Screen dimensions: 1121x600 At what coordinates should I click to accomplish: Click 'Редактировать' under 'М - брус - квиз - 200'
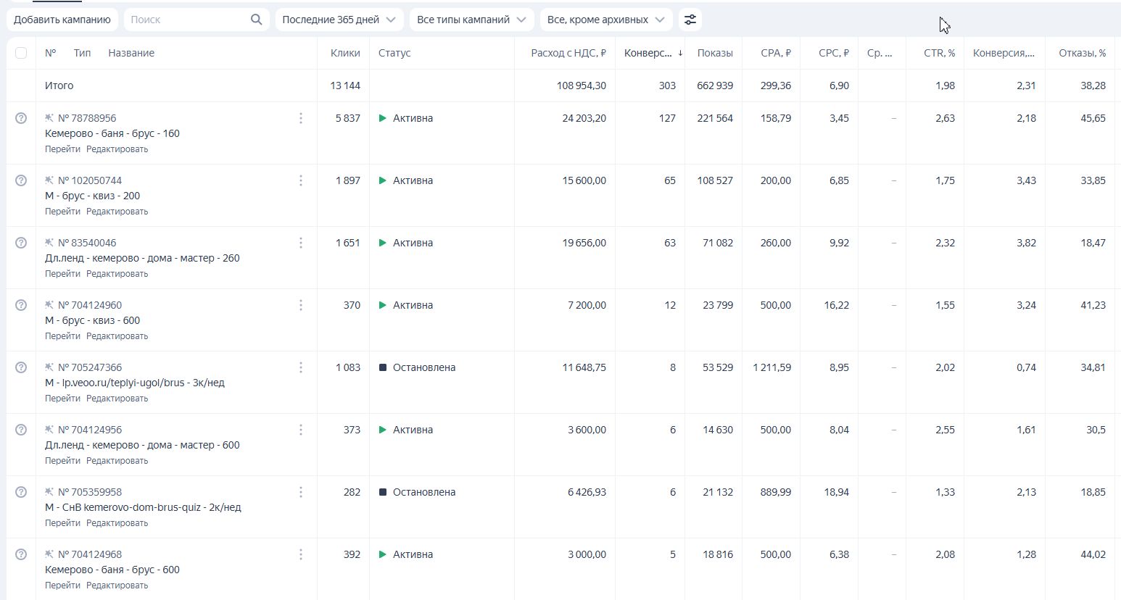coord(117,212)
